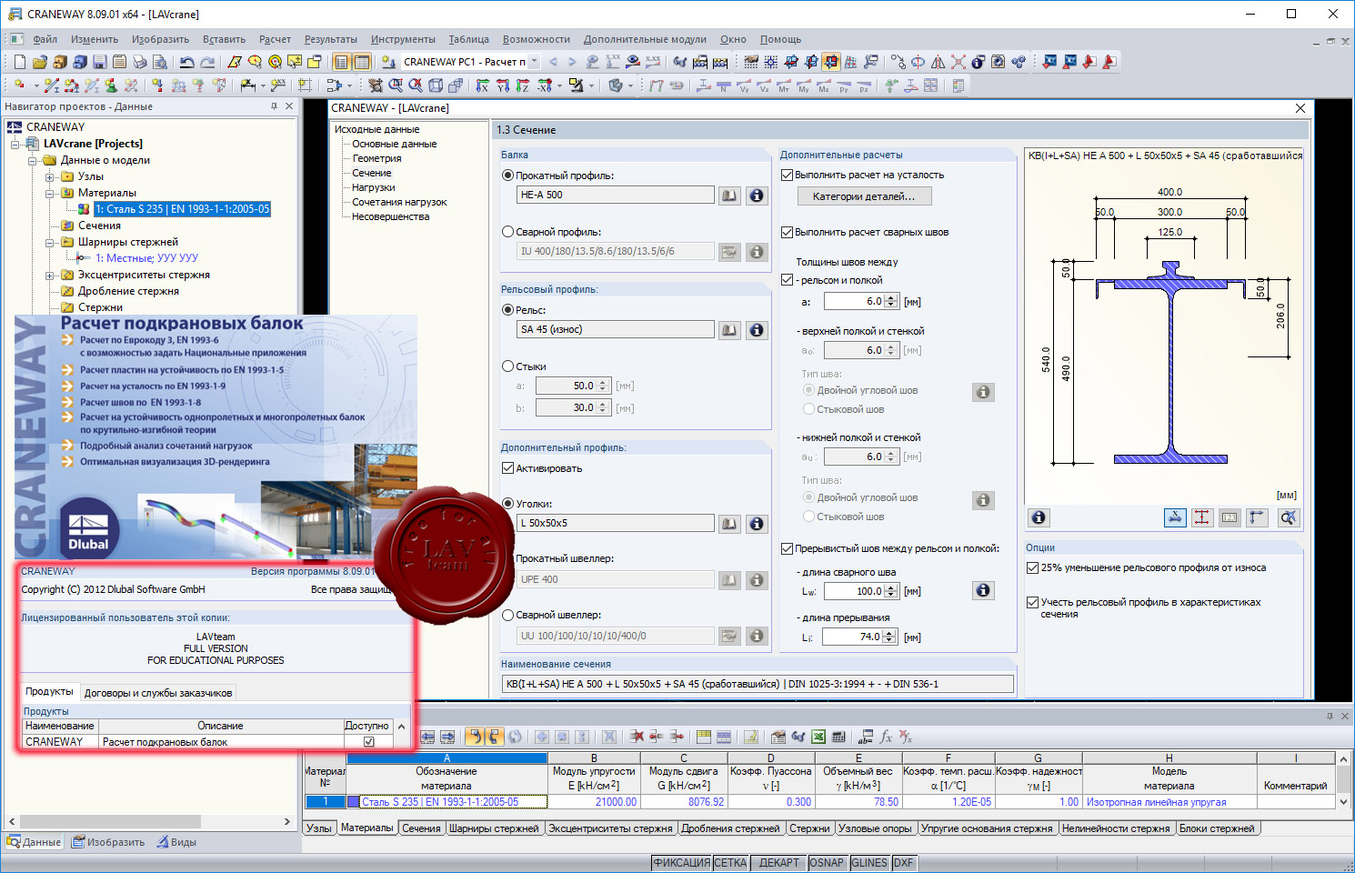Collapse the Шарниры стержней tree node
This screenshot has width=1355, height=873.
coord(50,242)
